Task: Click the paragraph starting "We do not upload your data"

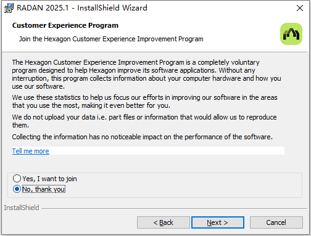Action: tap(144, 121)
